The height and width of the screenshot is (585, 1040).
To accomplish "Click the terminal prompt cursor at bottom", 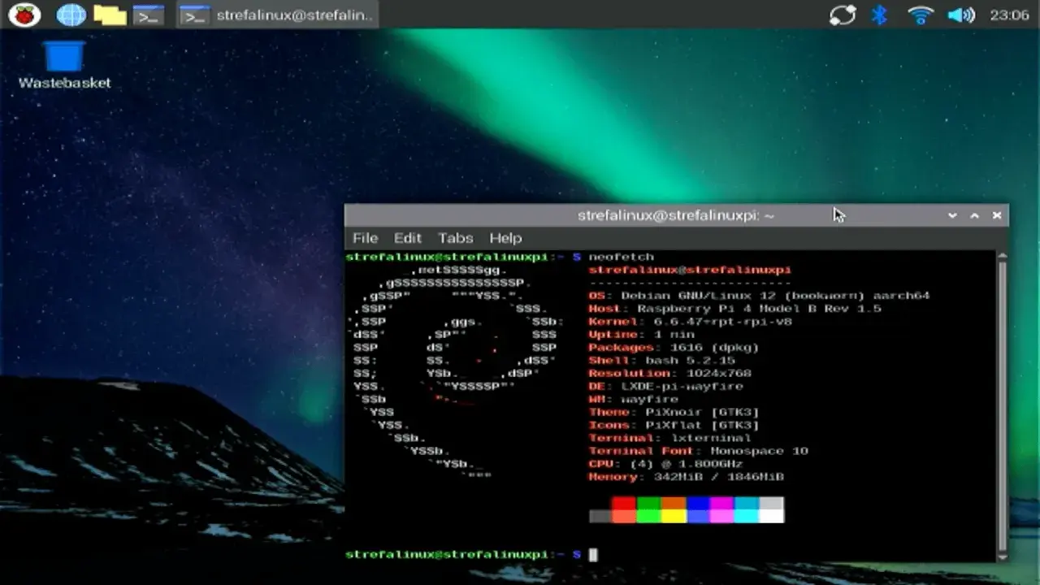I will click(x=593, y=555).
